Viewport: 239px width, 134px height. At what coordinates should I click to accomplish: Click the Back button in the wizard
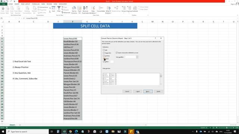(137, 92)
